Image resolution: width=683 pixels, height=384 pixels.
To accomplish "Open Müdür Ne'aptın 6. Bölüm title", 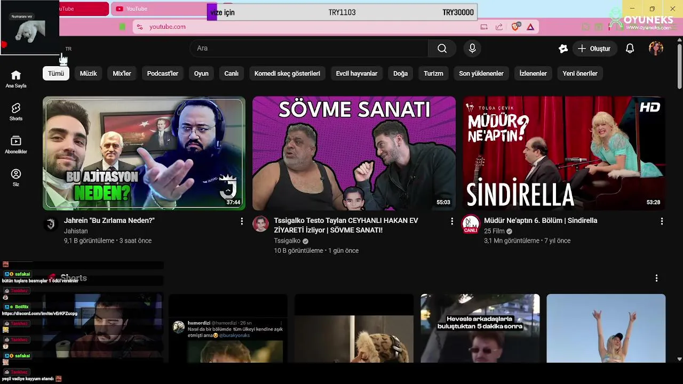I will coord(541,221).
